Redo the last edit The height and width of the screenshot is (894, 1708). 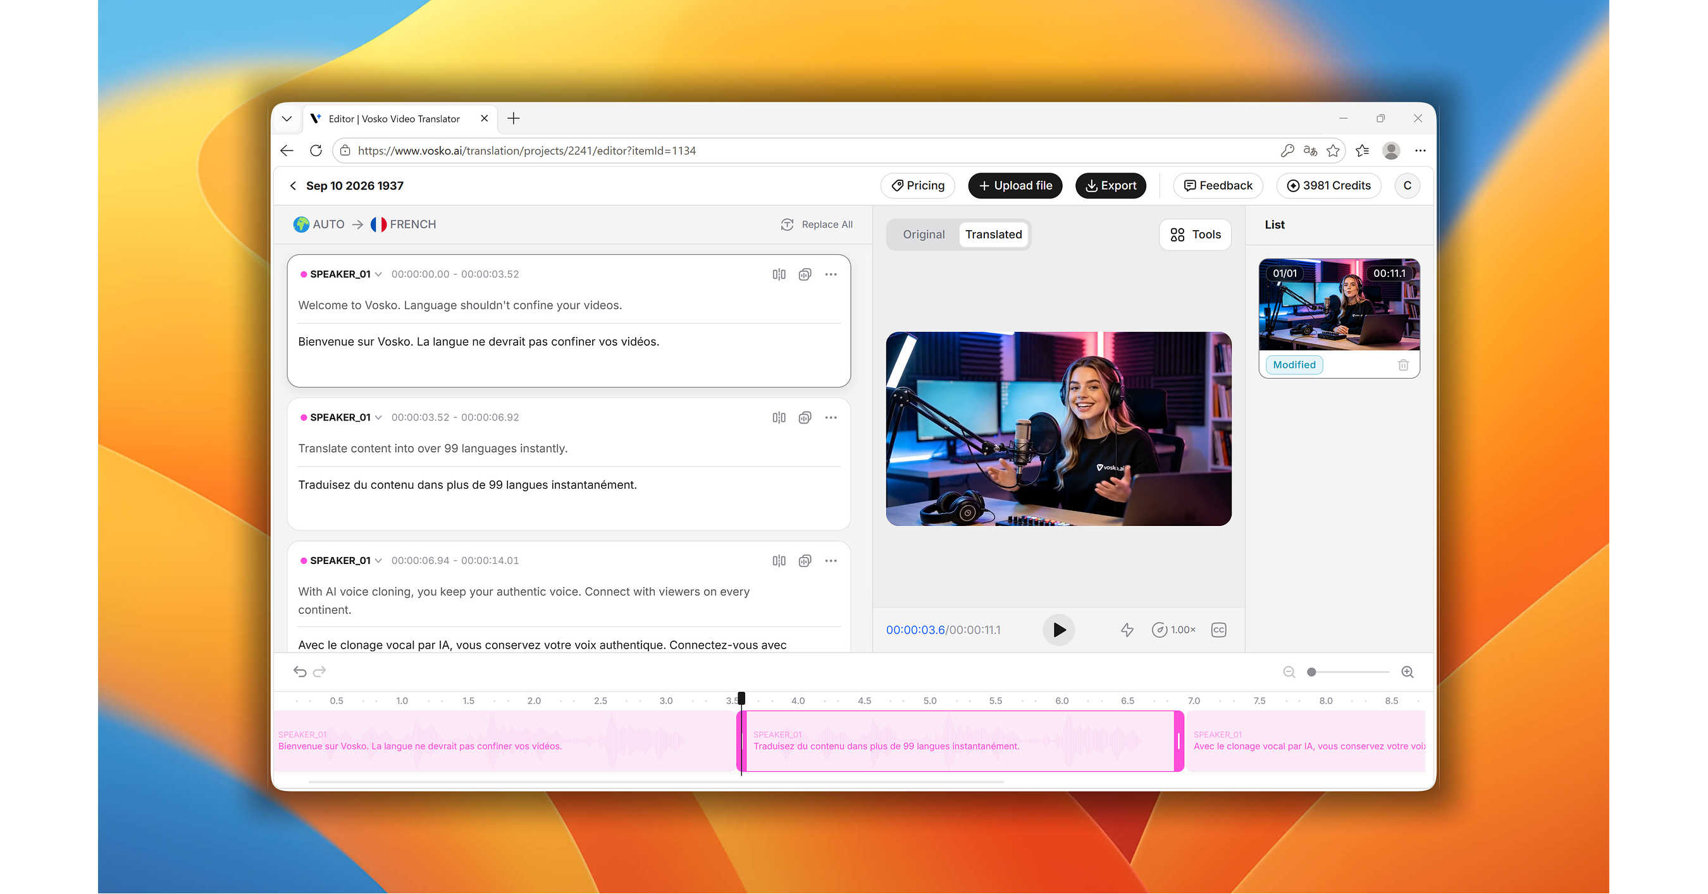point(319,672)
